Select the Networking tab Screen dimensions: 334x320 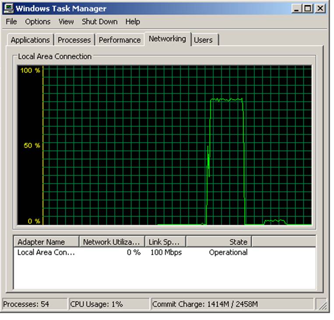point(167,39)
